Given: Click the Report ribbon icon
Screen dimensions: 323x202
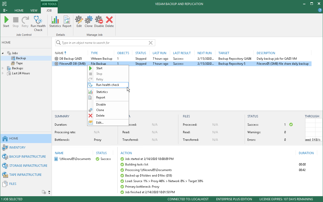Looking at the screenshot, I should [67, 22].
